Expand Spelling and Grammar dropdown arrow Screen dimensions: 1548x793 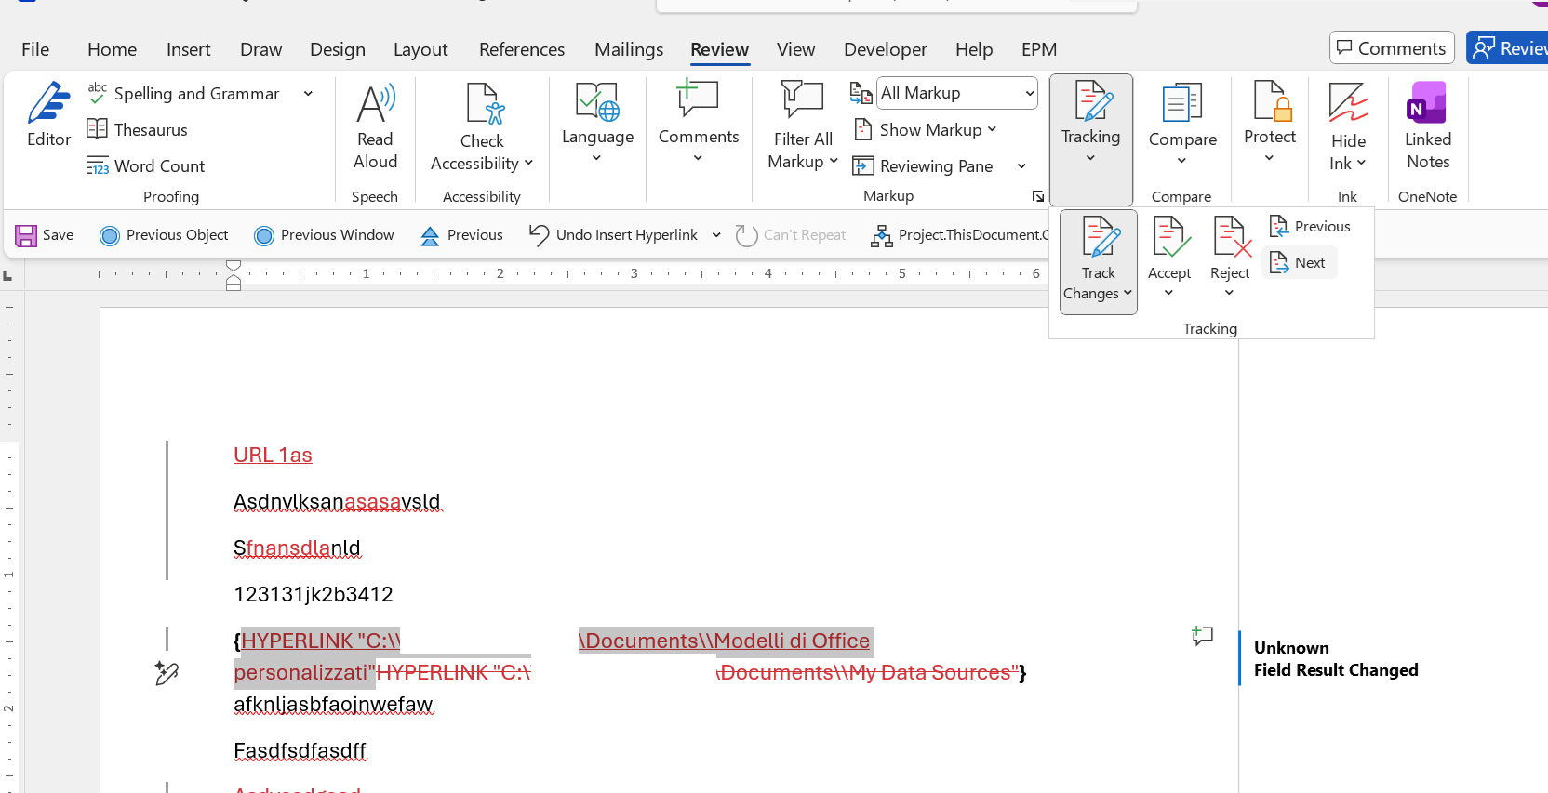[x=308, y=94]
